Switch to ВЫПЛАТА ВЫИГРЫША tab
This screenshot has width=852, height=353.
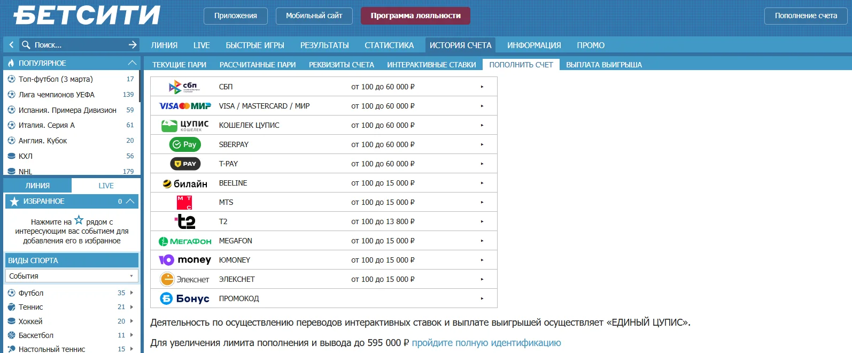[604, 65]
